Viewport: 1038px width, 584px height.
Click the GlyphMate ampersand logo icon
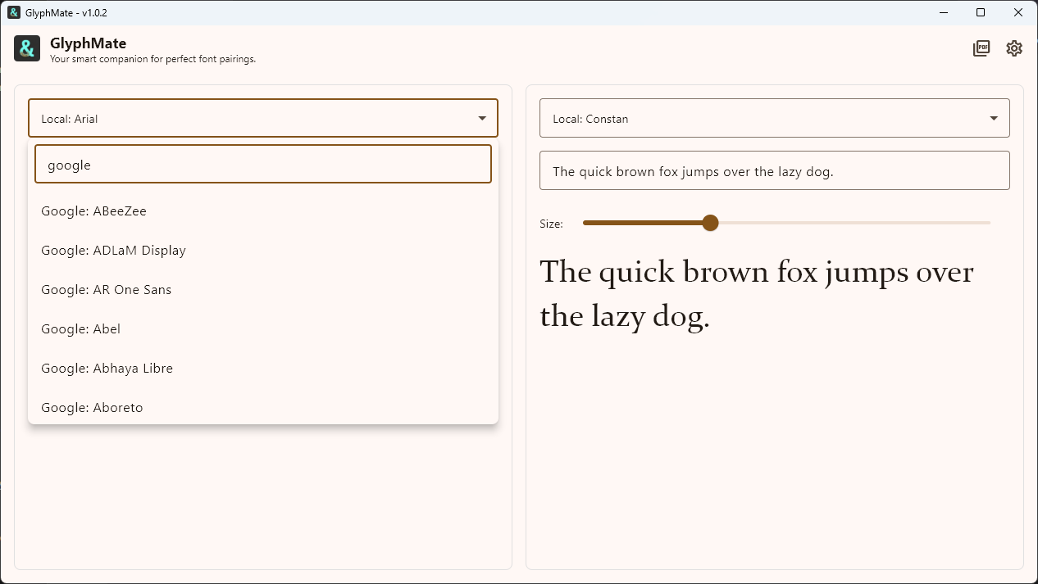point(26,48)
